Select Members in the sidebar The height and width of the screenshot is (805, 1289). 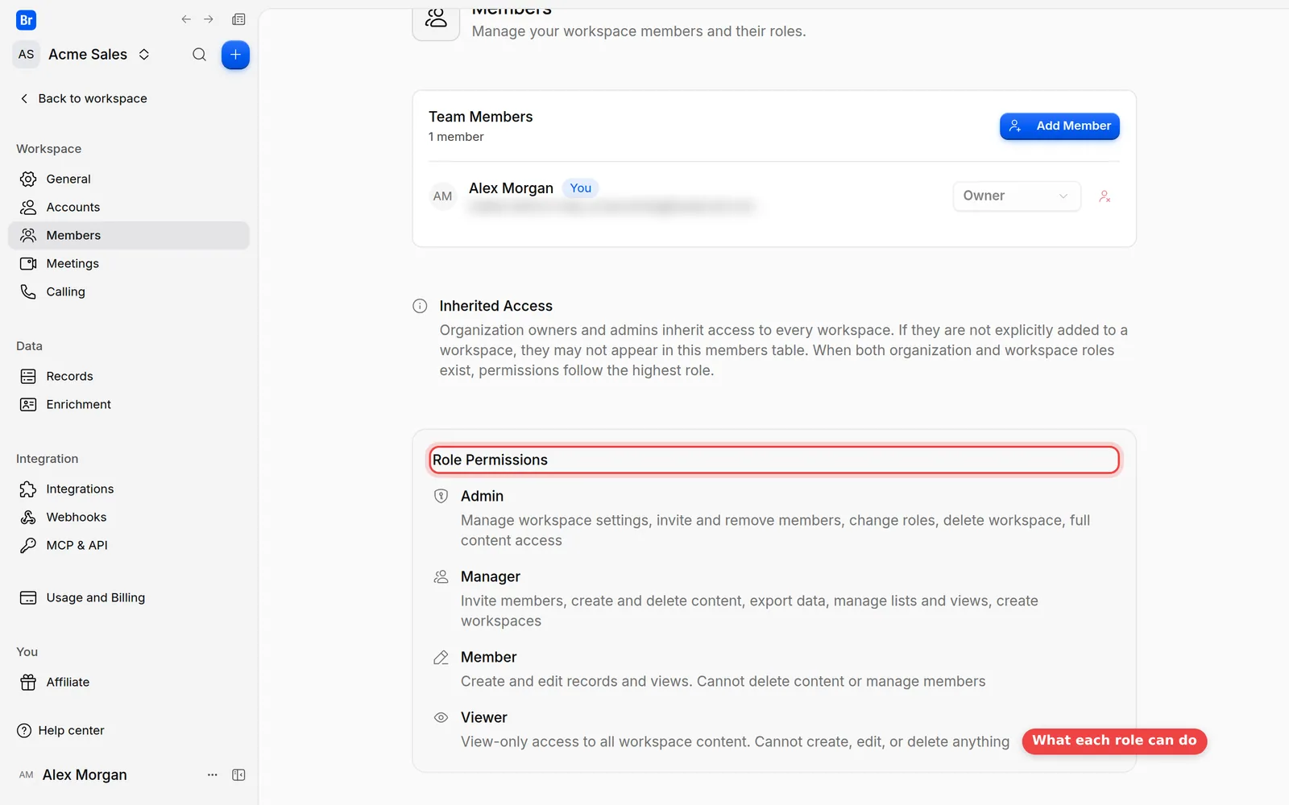click(x=129, y=235)
